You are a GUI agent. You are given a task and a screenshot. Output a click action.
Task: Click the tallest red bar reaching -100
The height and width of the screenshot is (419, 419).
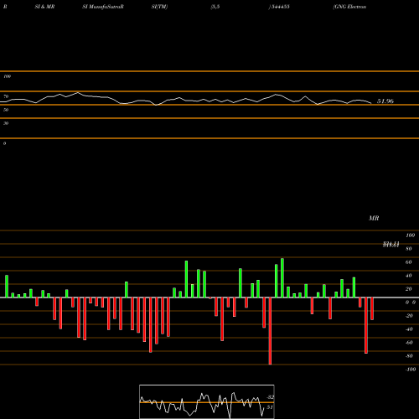click(270, 331)
